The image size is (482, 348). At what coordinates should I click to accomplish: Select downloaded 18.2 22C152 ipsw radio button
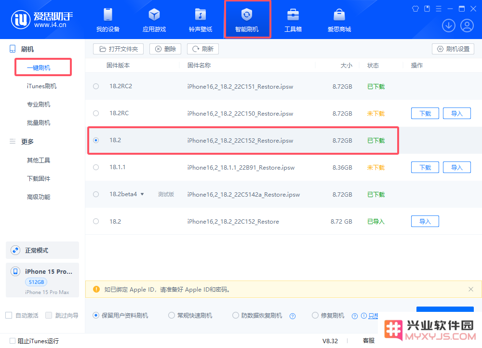click(96, 140)
